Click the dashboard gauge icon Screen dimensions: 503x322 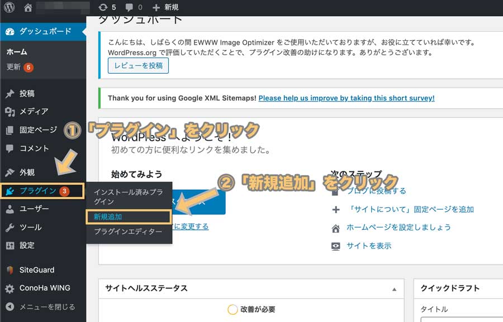pyautogui.click(x=10, y=31)
